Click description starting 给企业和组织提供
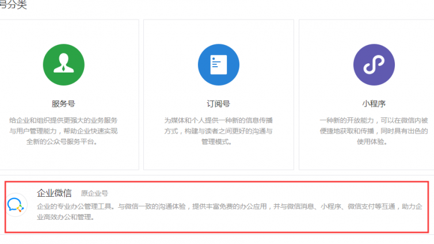This screenshot has width=434, height=244. coord(63,131)
